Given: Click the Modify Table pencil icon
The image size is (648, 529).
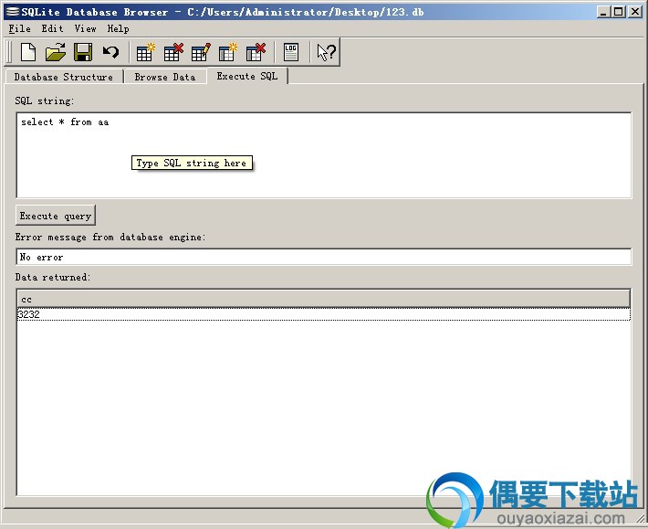Looking at the screenshot, I should point(201,52).
